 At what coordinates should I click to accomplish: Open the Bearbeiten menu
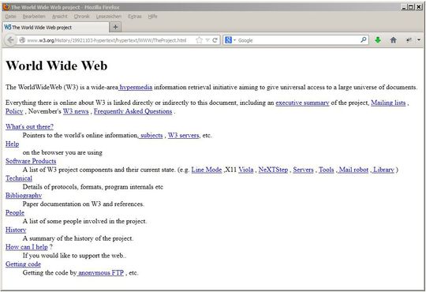34,17
